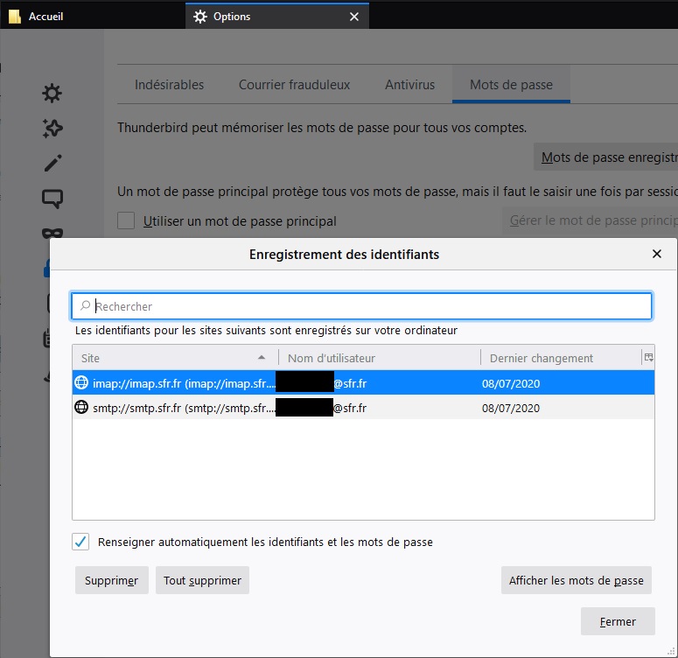Screen dimensions: 678x658
Task: Click the Site column sort arrow
Action: coord(262,357)
